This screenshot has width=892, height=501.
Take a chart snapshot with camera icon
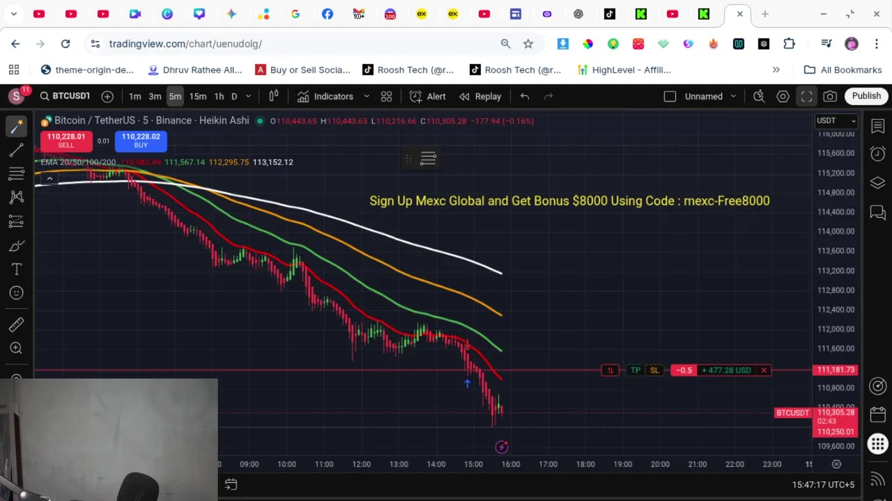(x=830, y=96)
